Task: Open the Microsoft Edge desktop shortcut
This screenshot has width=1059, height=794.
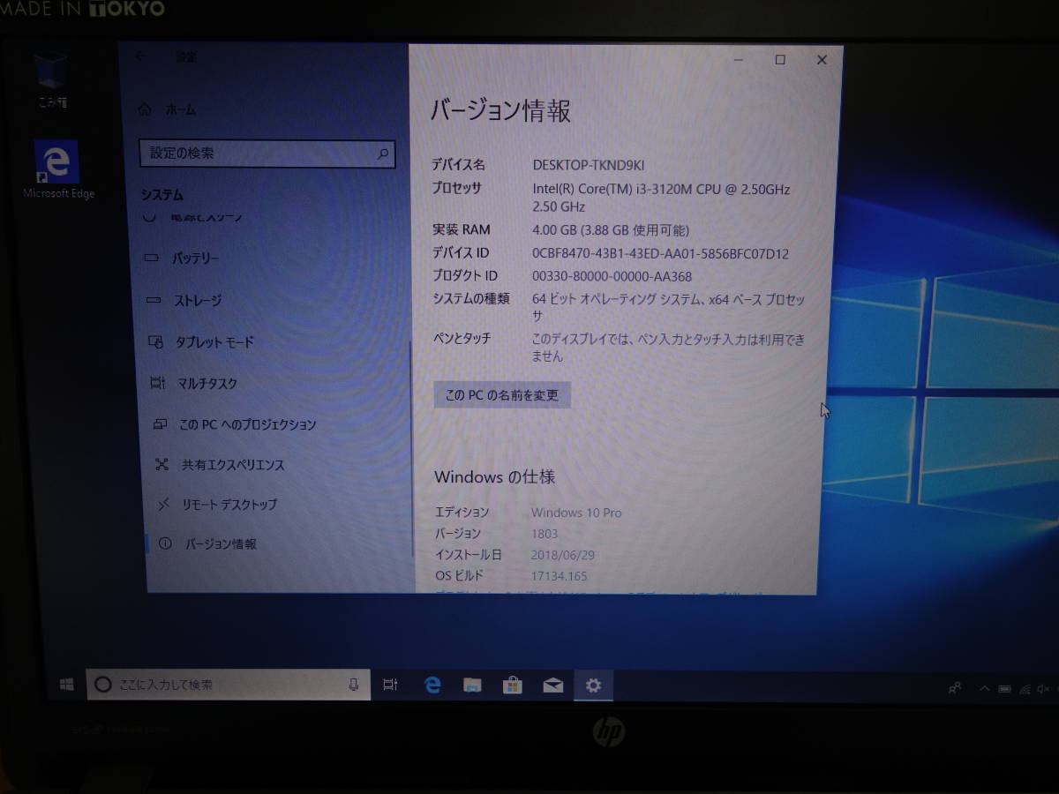Action: [x=58, y=169]
